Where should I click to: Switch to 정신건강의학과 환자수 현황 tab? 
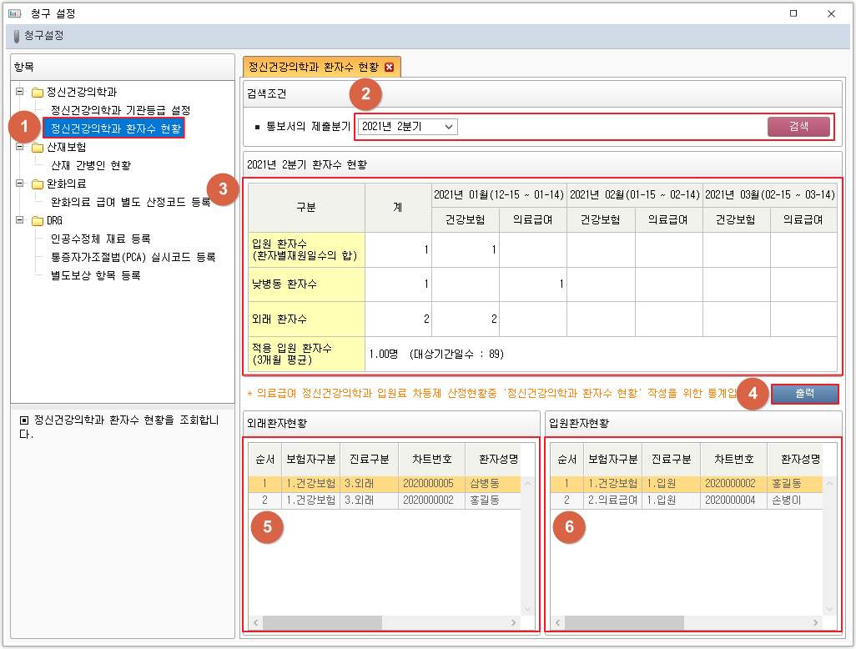[314, 67]
